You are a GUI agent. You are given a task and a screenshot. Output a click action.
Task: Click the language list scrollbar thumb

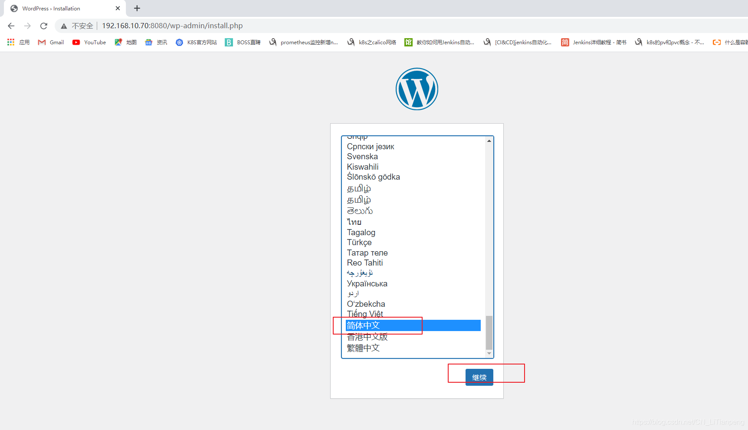coord(489,332)
